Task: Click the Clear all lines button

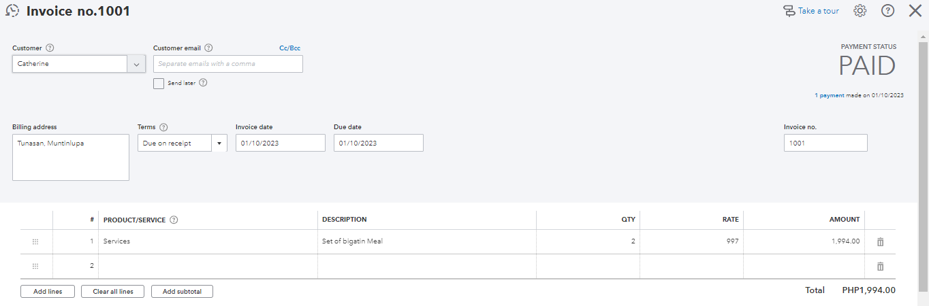Action: (x=113, y=292)
